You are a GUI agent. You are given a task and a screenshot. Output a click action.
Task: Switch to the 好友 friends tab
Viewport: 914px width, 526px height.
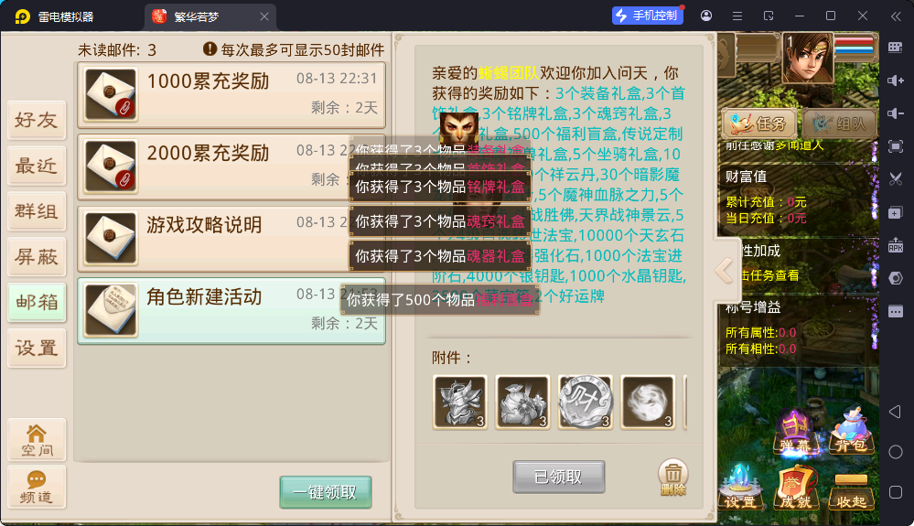[37, 120]
